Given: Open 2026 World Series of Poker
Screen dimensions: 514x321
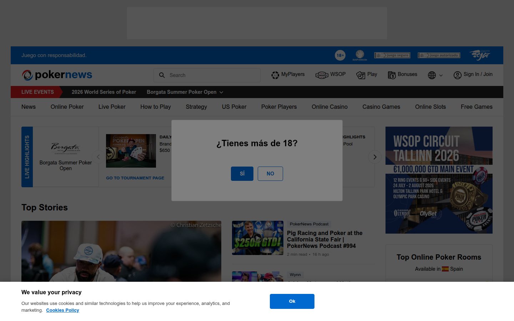Looking at the screenshot, I should [x=104, y=92].
